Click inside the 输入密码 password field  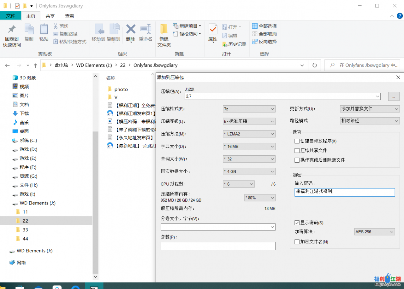344,192
